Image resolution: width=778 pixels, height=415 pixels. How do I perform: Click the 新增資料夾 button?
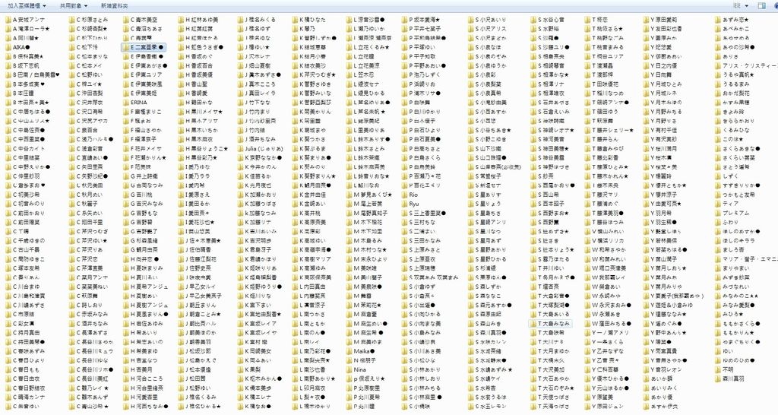114,6
